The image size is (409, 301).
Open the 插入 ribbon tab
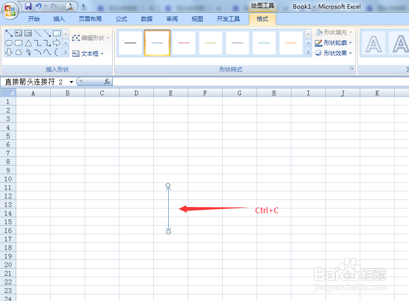pos(59,19)
